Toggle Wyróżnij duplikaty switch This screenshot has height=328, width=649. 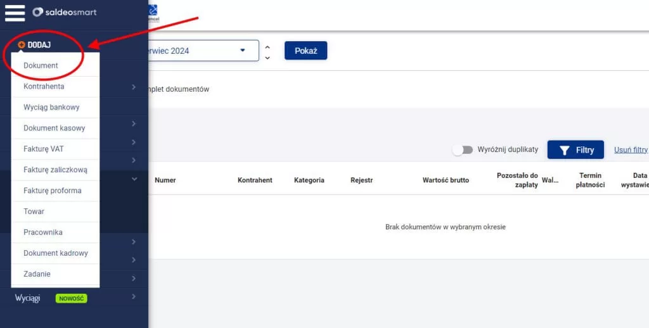pyautogui.click(x=463, y=150)
